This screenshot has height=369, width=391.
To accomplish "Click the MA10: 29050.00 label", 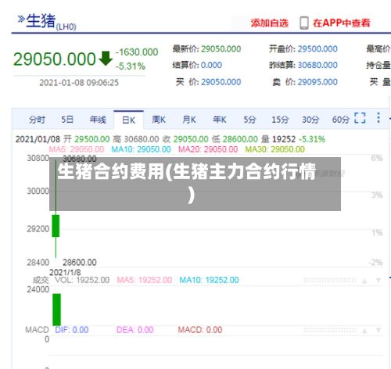I will [x=141, y=149].
